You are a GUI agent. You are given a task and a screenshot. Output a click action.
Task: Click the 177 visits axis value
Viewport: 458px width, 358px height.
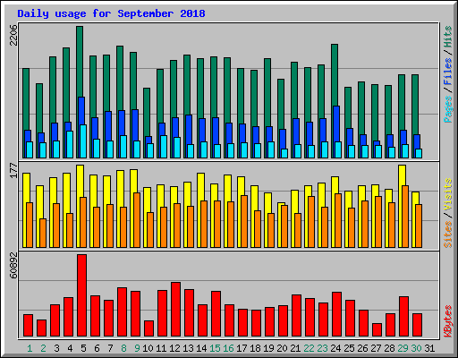point(13,171)
